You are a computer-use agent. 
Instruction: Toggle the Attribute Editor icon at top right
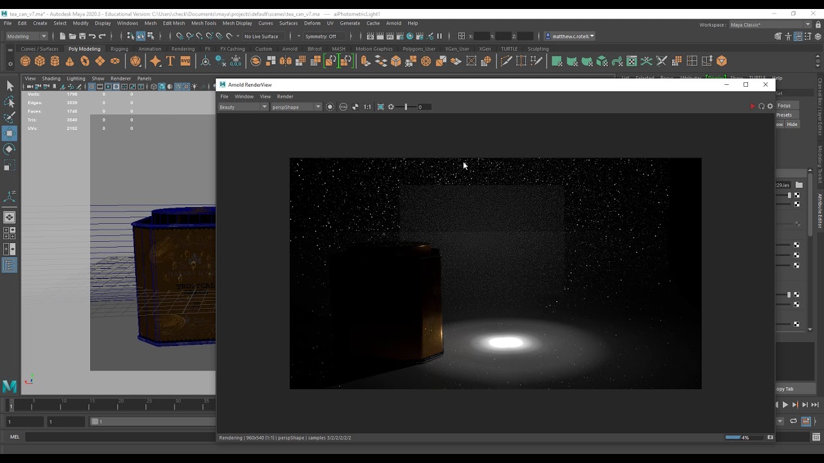click(798, 37)
